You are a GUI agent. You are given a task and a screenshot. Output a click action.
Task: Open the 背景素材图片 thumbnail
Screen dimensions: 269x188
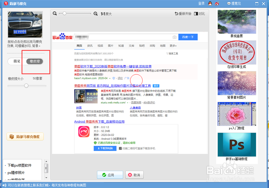(237, 83)
